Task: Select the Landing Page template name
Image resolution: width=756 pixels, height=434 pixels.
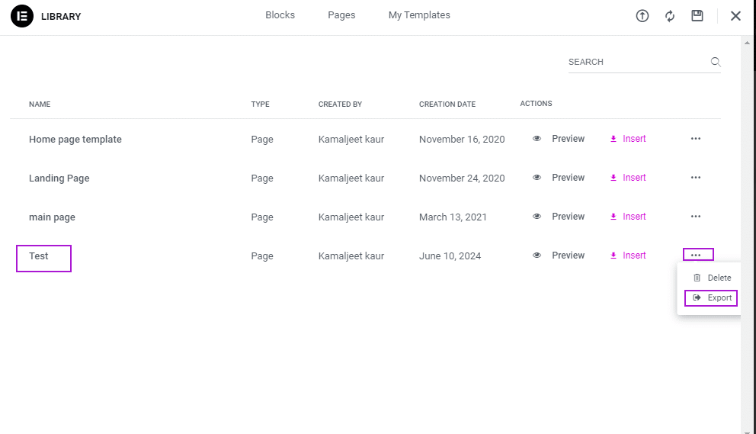Action: 59,178
